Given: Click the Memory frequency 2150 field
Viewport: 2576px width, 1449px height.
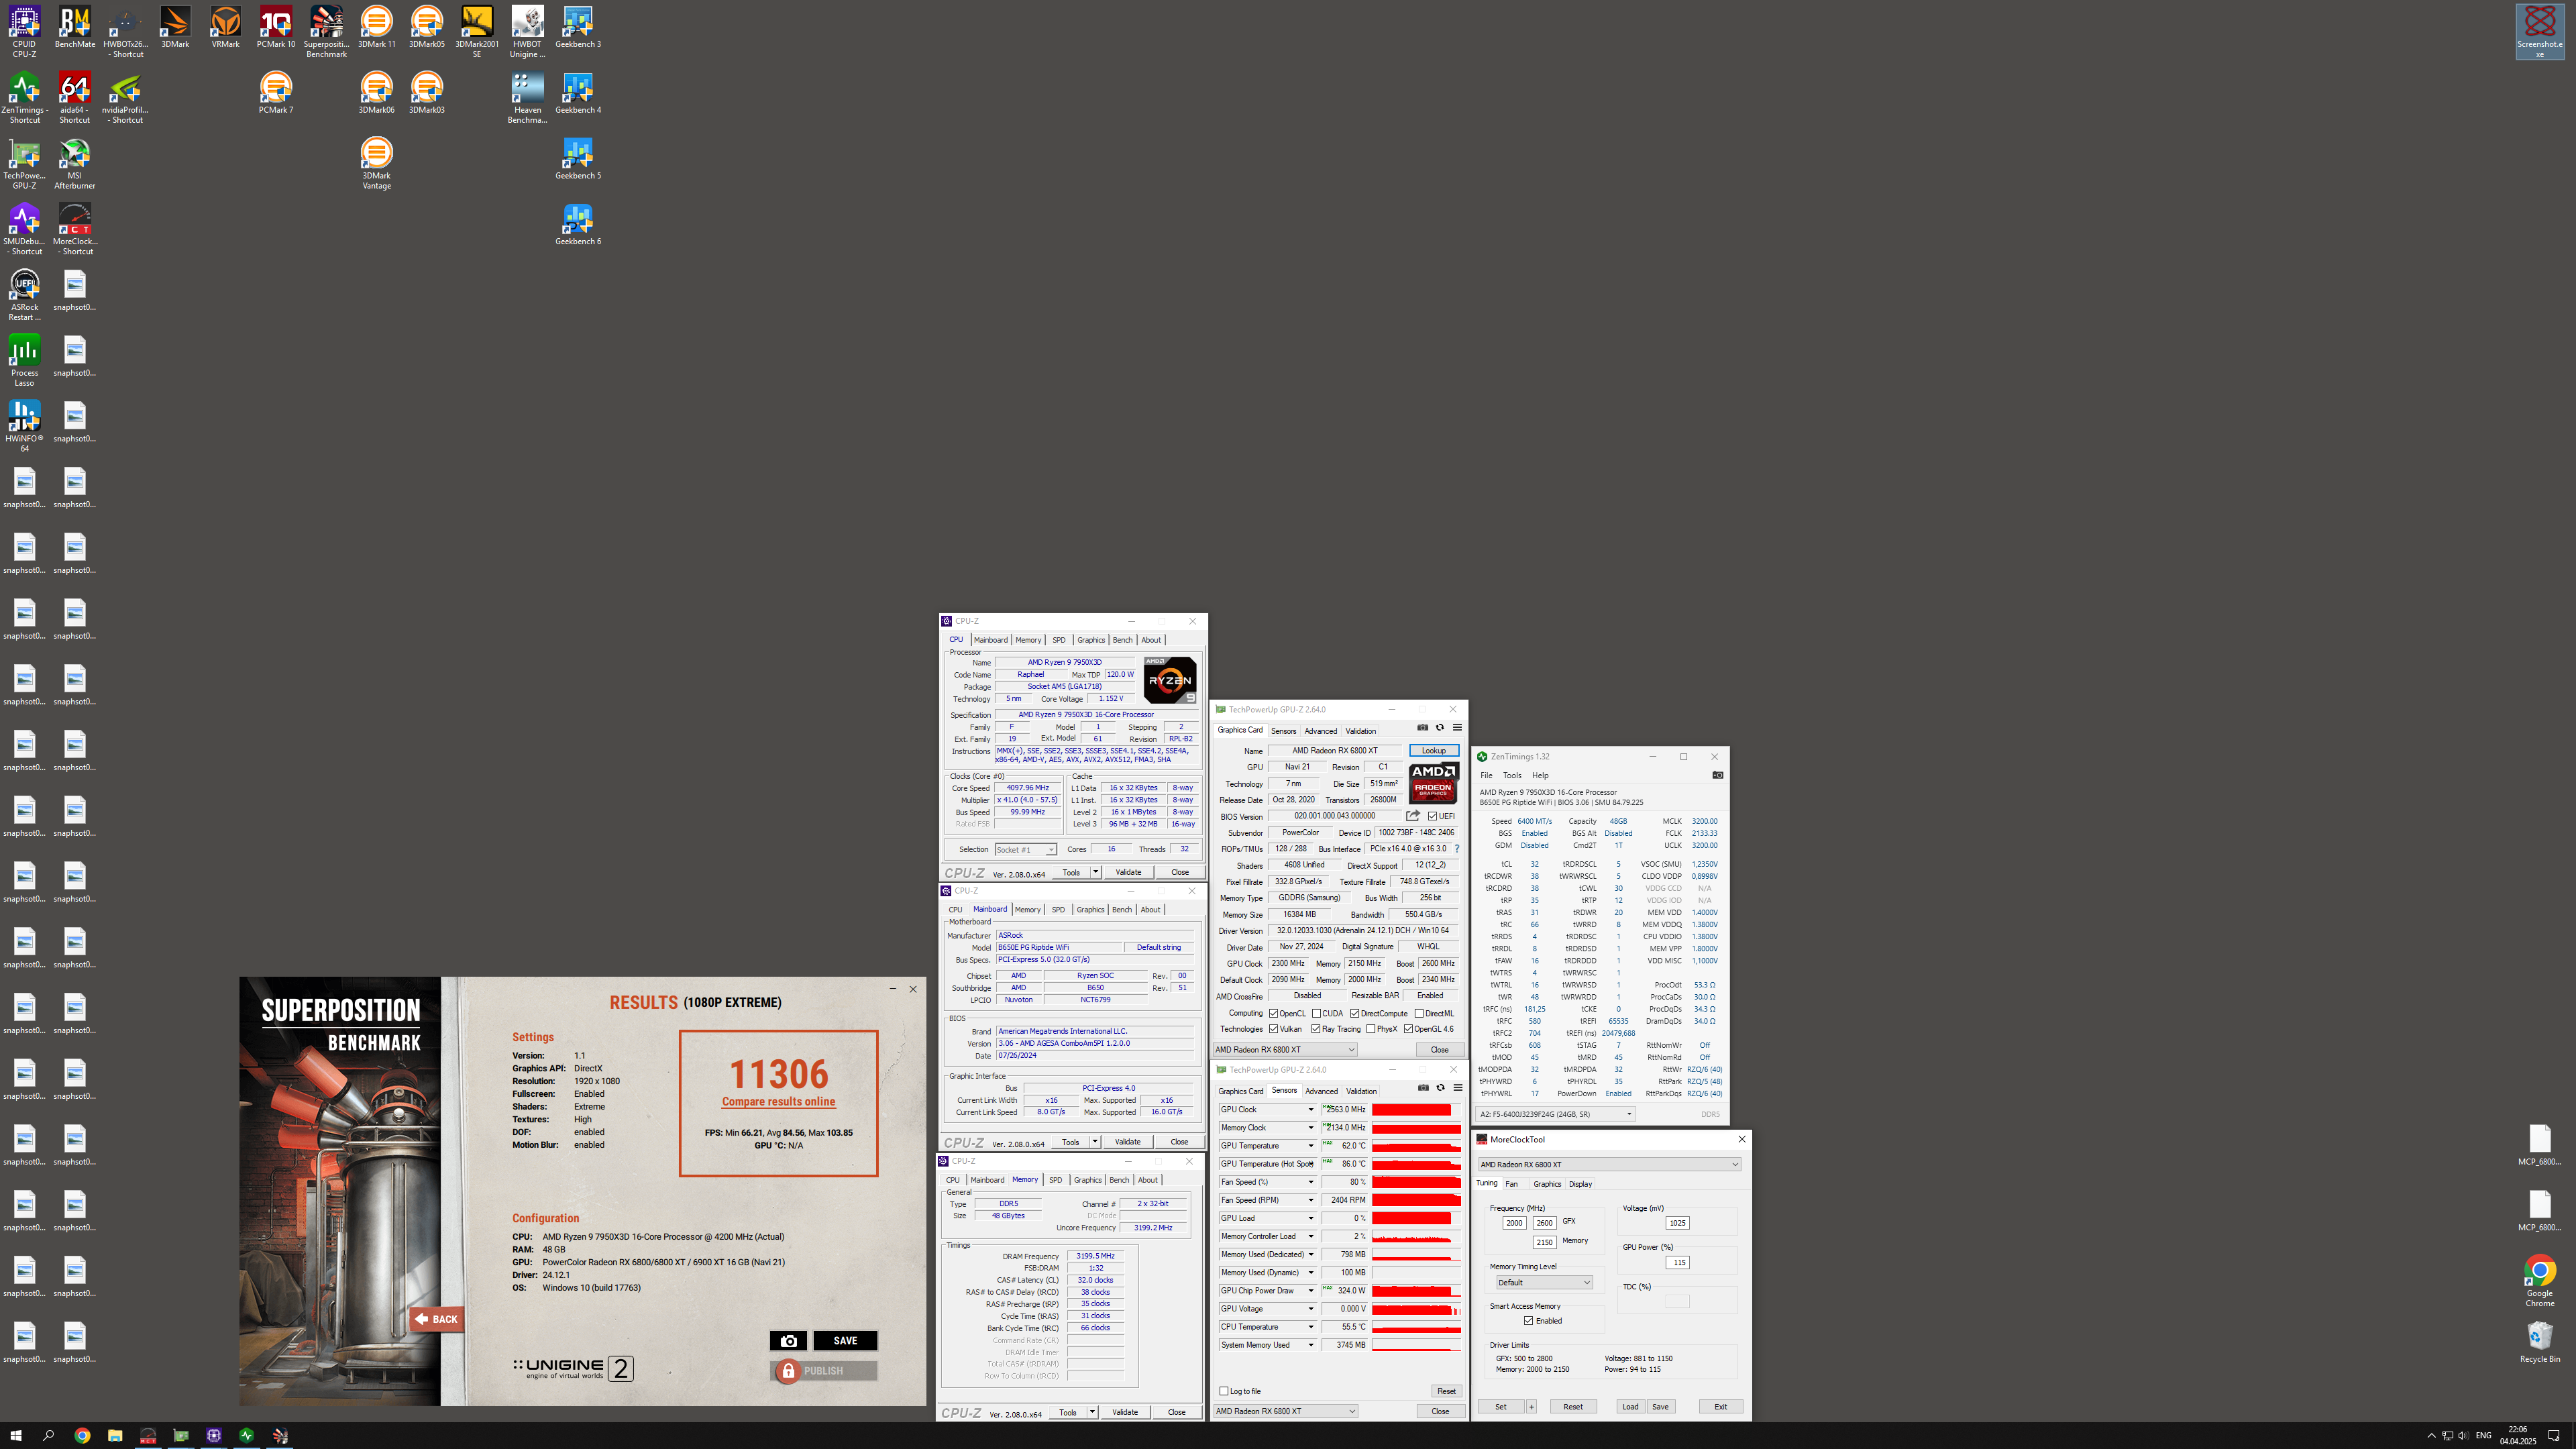Looking at the screenshot, I should point(1544,1243).
